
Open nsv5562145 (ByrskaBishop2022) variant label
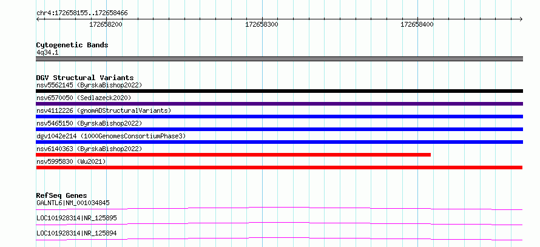(x=89, y=85)
